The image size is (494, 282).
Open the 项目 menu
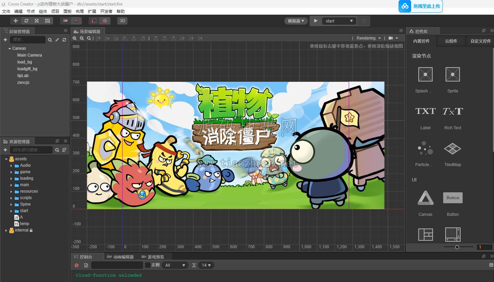click(x=55, y=11)
